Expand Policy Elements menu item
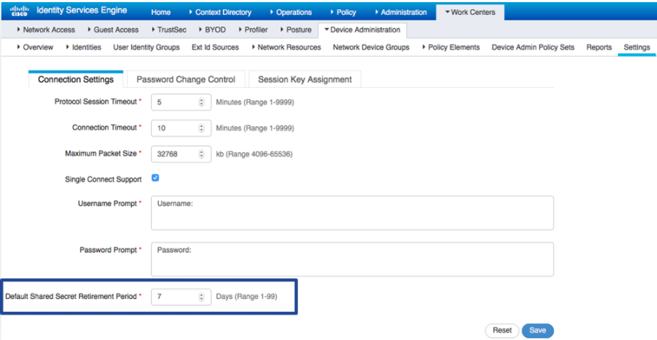Viewport: 657px width, 340px height. pos(451,47)
